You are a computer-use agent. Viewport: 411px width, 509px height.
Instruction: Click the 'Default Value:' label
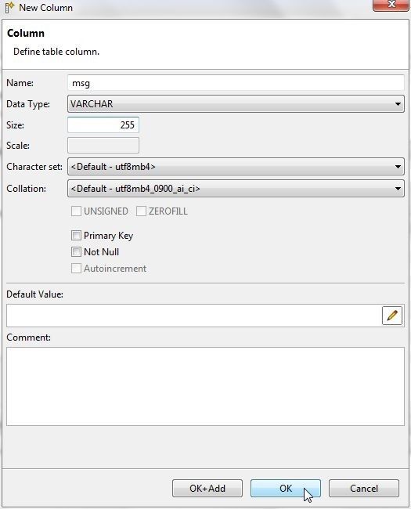click(34, 294)
